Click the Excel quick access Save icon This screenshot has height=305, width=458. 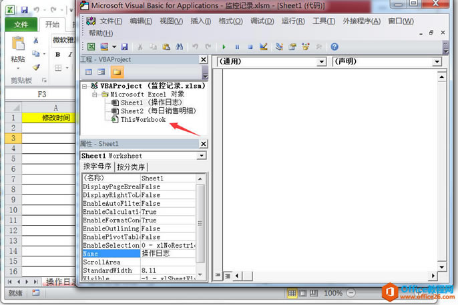coord(25,10)
